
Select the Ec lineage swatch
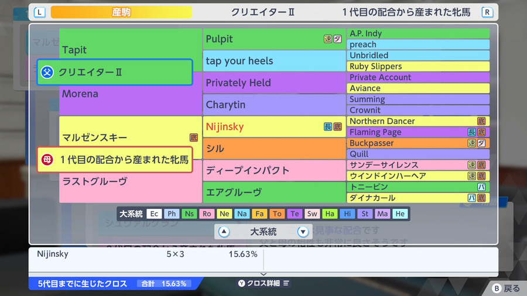[x=154, y=214]
